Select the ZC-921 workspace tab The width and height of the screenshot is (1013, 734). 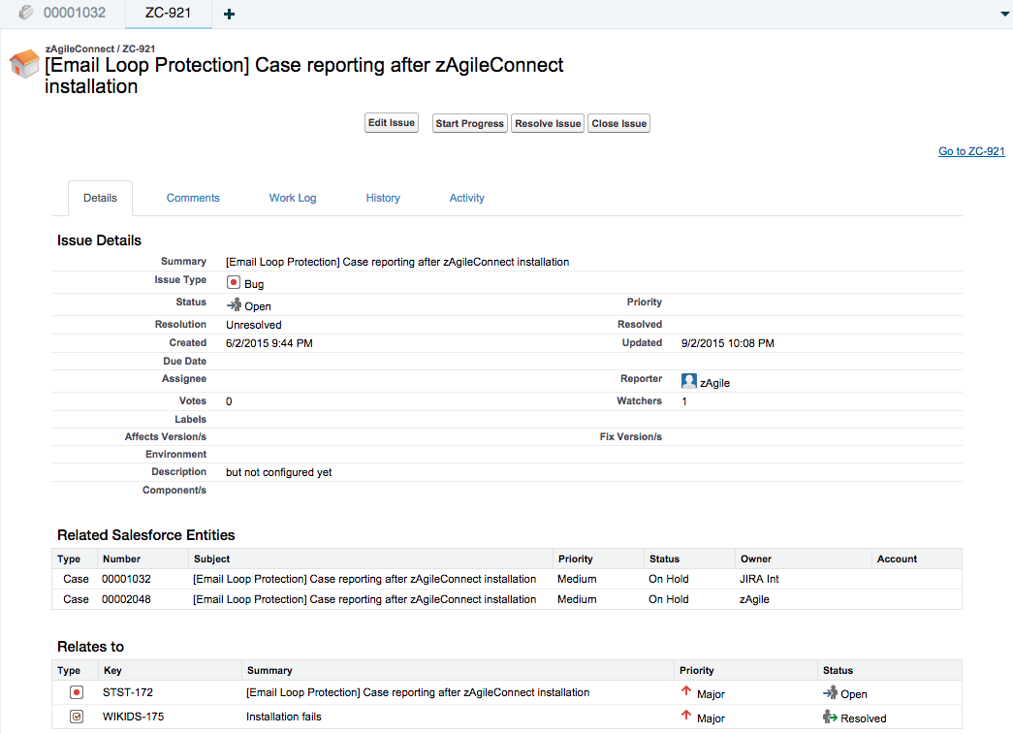pos(167,14)
